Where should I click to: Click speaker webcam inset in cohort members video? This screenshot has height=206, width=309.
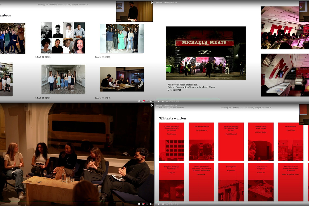pyautogui.click(x=134, y=11)
